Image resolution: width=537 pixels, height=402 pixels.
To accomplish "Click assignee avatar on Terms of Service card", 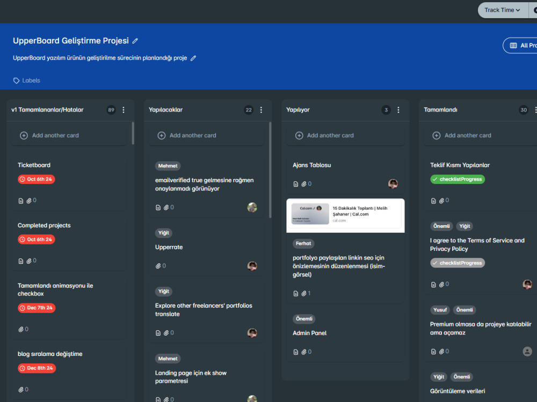I will 527,285.
